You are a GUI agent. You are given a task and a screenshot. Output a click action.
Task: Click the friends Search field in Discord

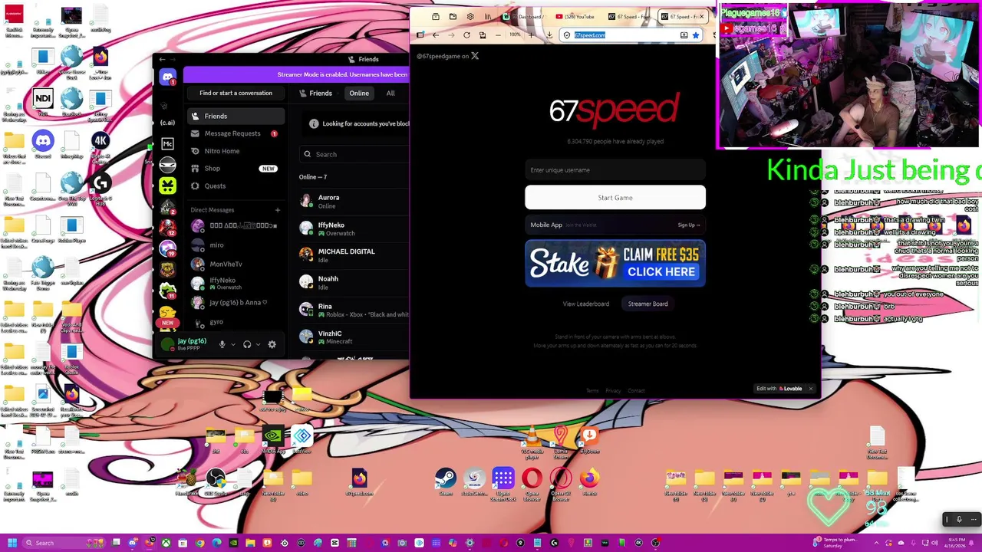(354, 154)
